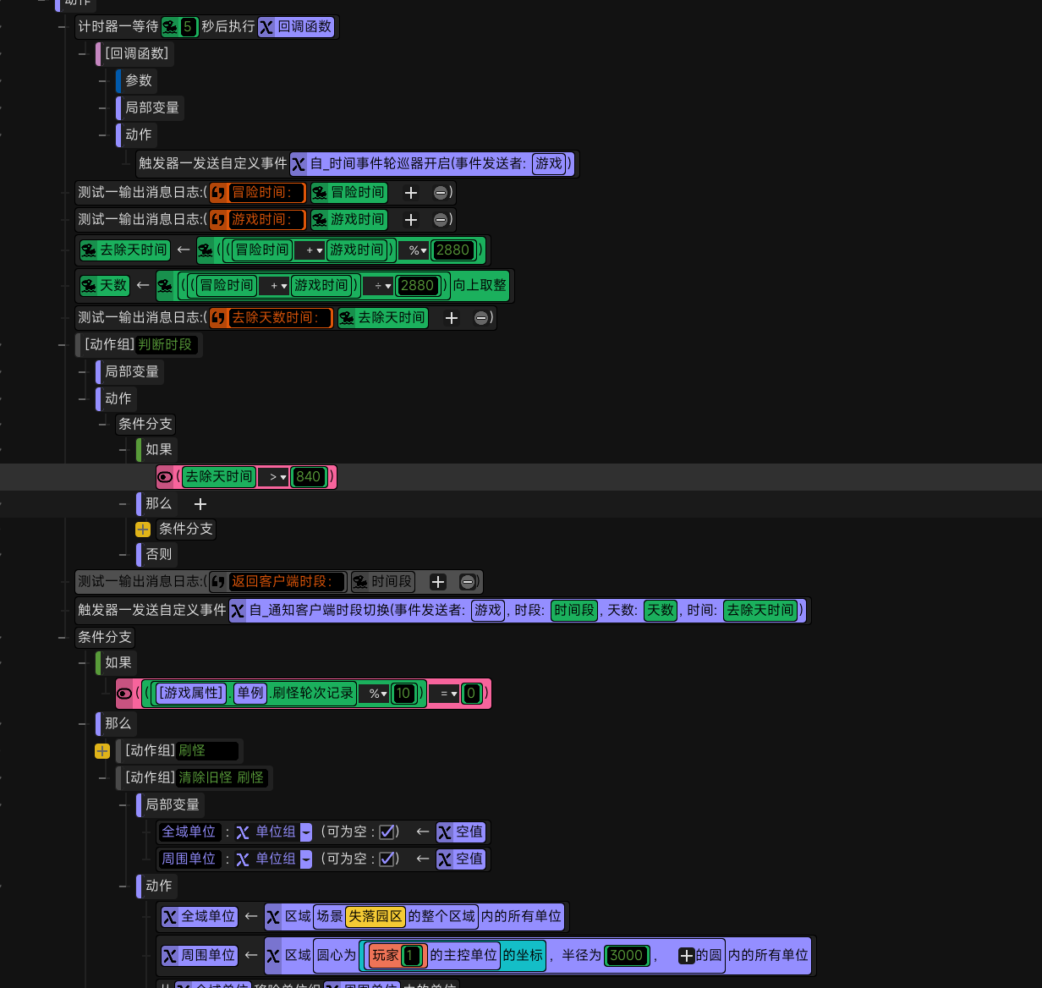Expand collapsed [动作组] 刷怪 group
This screenshot has height=988, width=1042.
coord(102,751)
